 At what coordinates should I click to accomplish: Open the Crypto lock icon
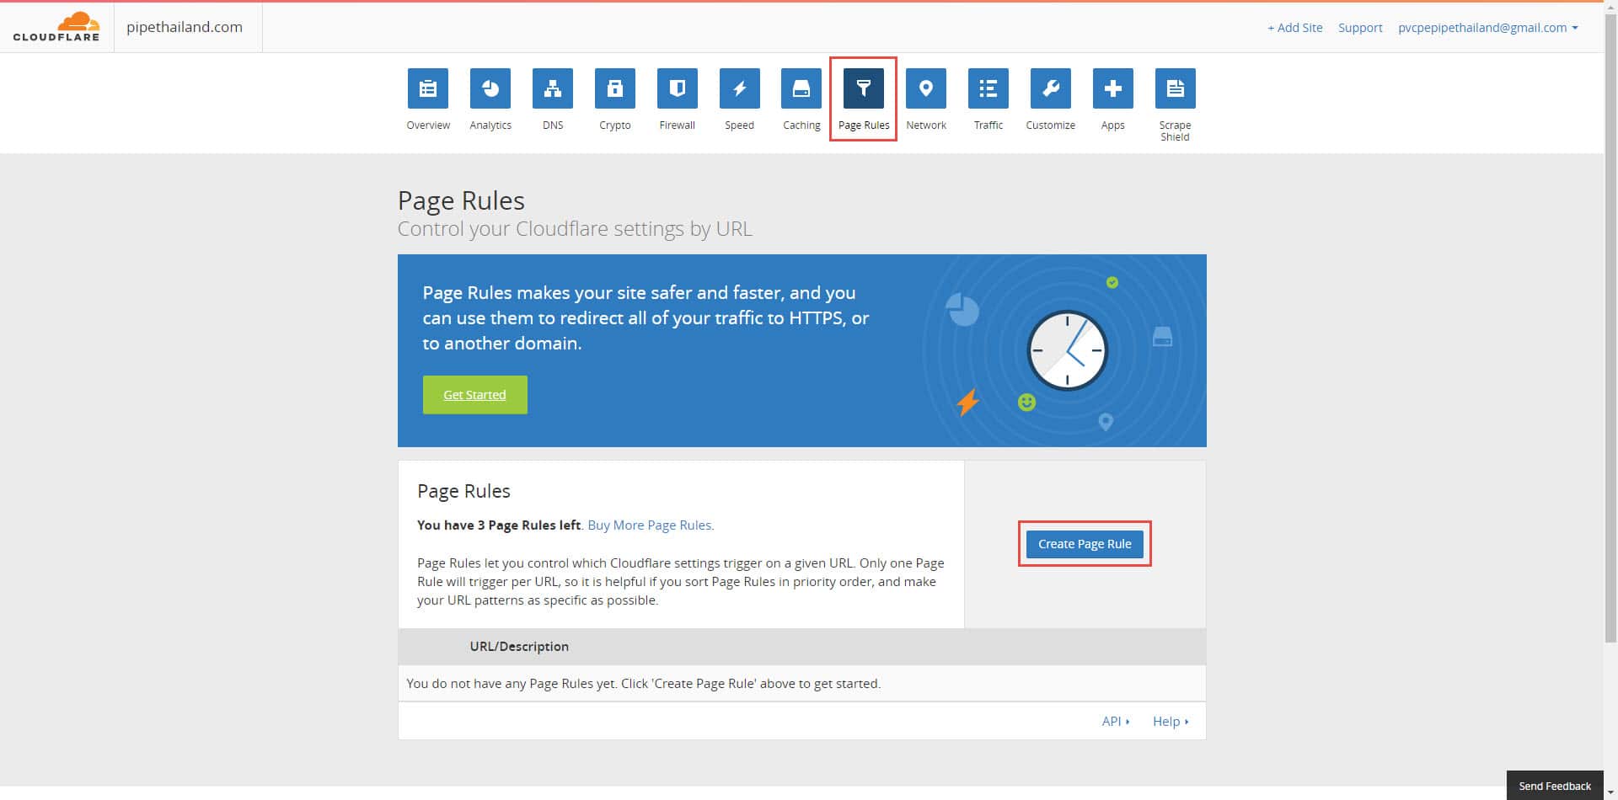615,88
